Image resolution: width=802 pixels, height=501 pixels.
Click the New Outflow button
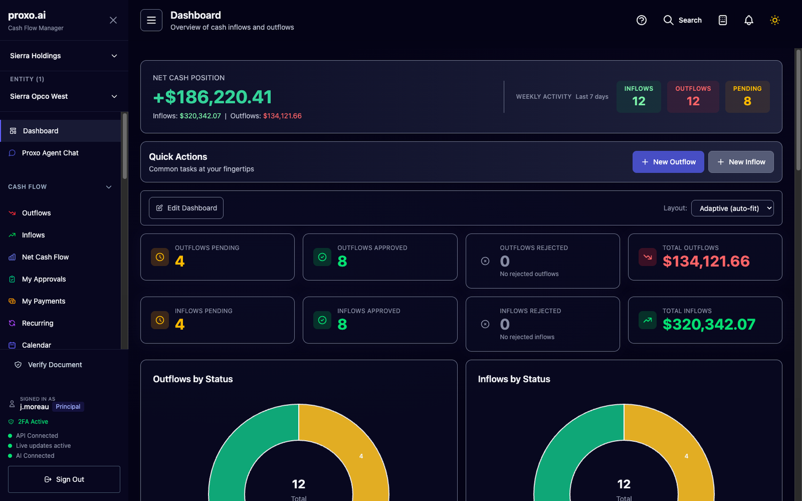(x=668, y=162)
